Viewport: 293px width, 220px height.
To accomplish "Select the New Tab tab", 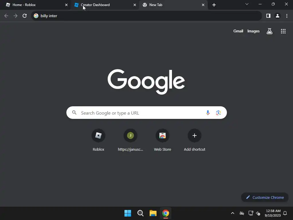I will [x=173, y=5].
